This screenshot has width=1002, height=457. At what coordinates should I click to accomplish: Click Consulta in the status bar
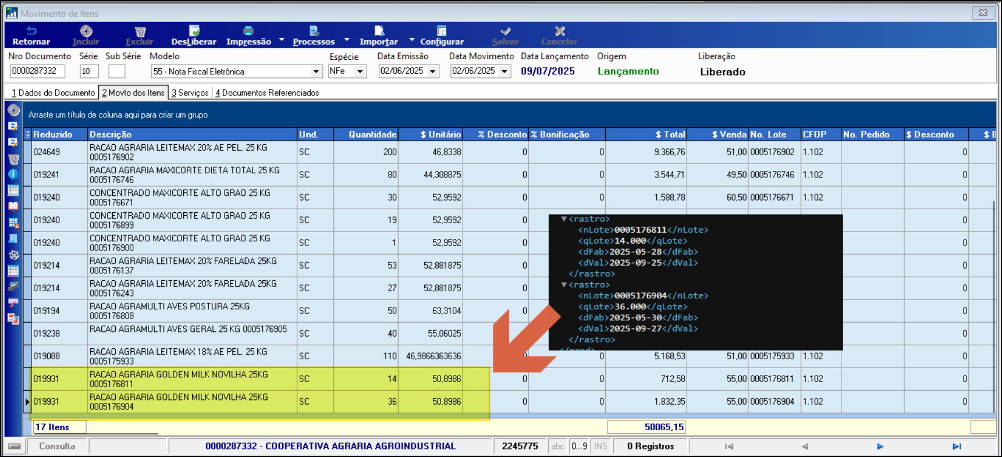[x=57, y=447]
